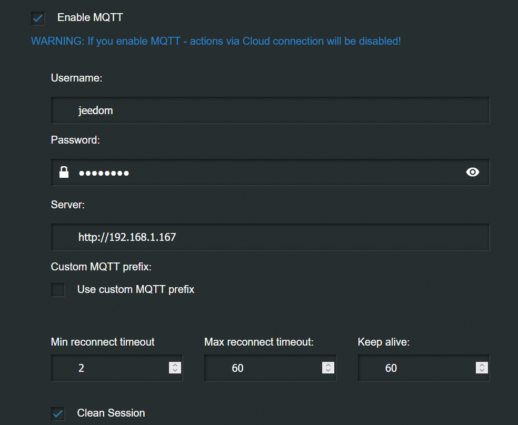Image resolution: width=518 pixels, height=425 pixels.
Task: Decrease the Max reconnect timeout with the down arrow
Action: pos(328,371)
